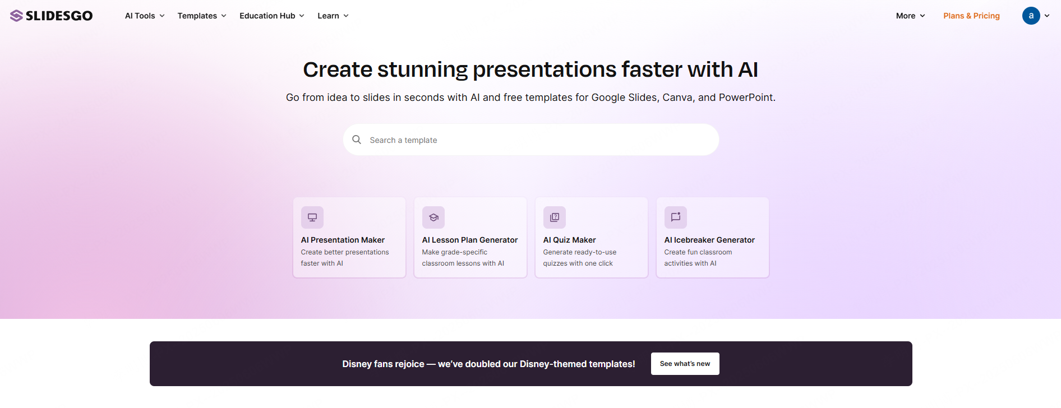This screenshot has height=408, width=1061.
Task: Expand the More menu
Action: tap(910, 16)
